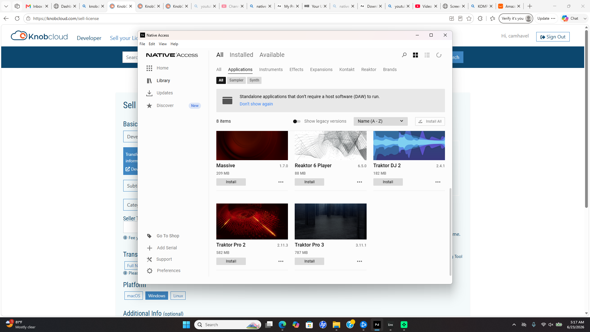
Task: Select the All filter chip
Action: coord(221,80)
